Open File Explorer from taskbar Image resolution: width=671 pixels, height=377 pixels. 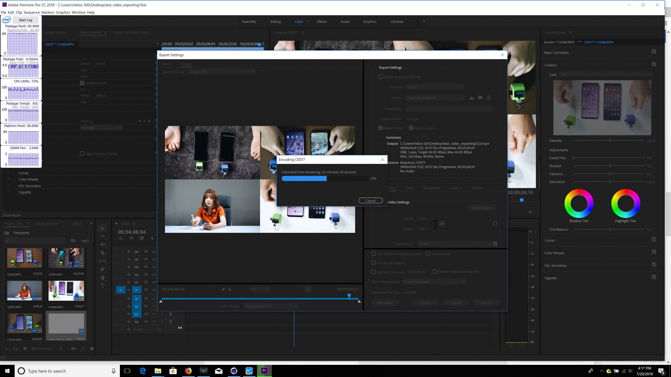click(158, 371)
